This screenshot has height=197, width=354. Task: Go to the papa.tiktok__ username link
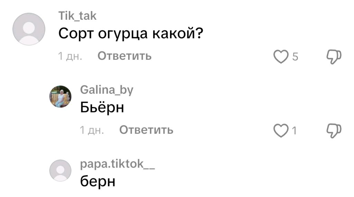click(x=117, y=164)
